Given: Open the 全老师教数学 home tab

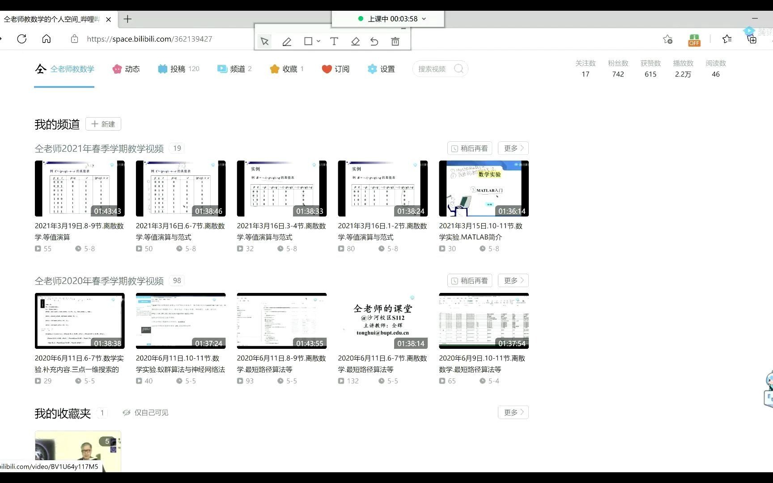Looking at the screenshot, I should 64,69.
